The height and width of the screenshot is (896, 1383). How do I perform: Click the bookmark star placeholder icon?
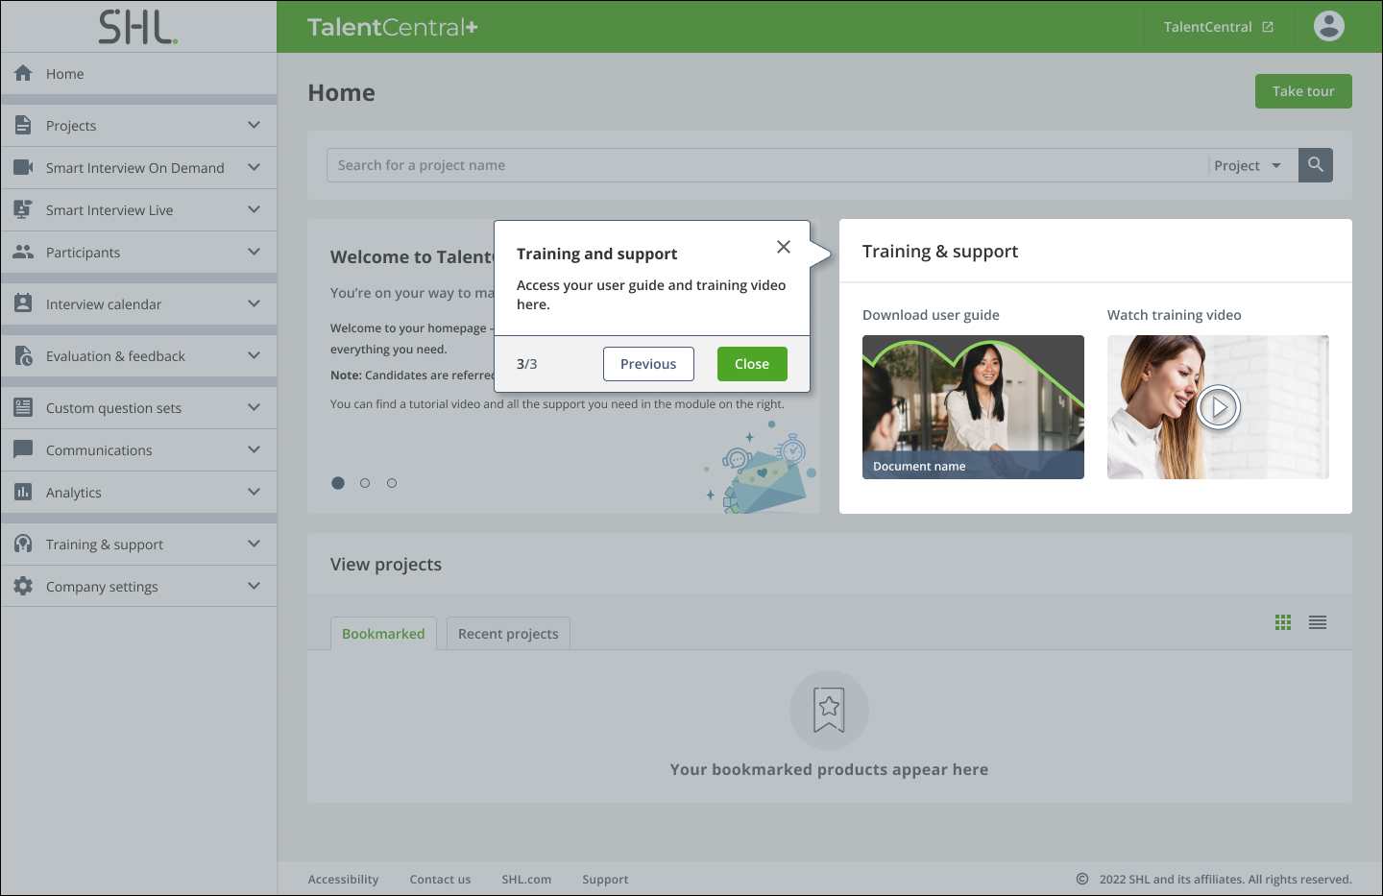pyautogui.click(x=830, y=710)
